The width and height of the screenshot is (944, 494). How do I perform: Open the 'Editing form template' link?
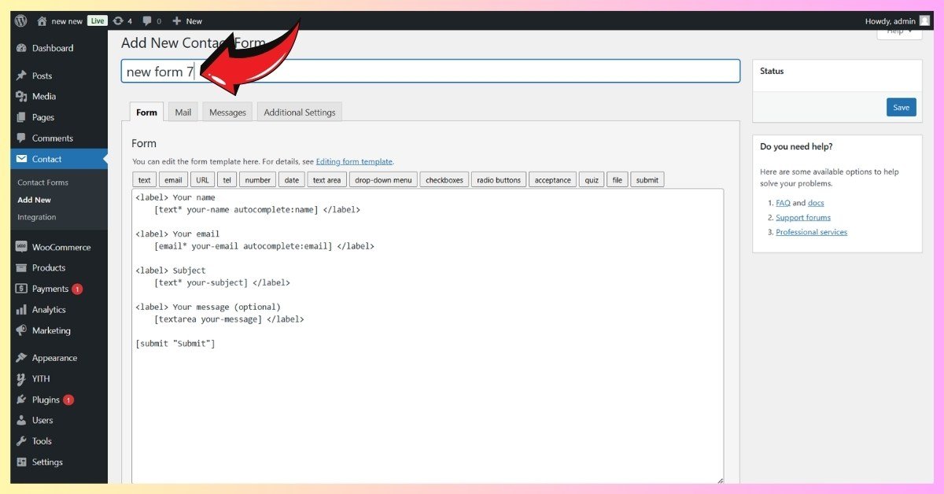click(354, 161)
